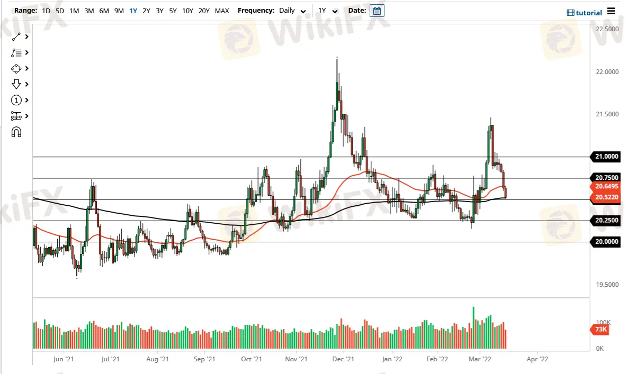Toggle the magnet snap mode

(x=16, y=132)
